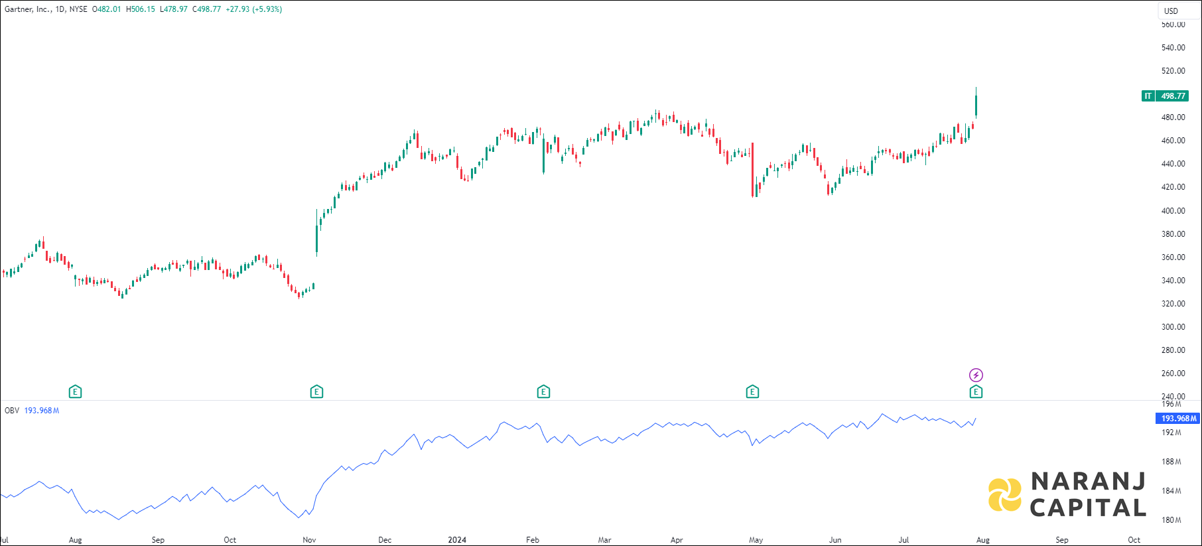Click the Nov label on time axis
This screenshot has width=1202, height=546.
309,540
